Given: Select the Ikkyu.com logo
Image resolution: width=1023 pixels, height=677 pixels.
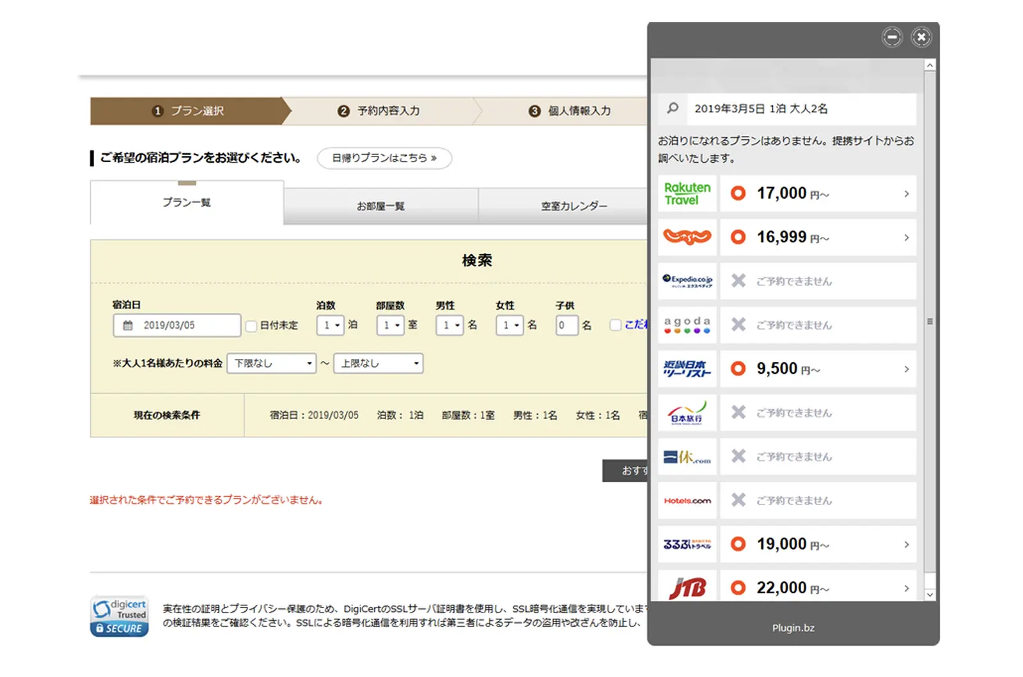Looking at the screenshot, I should pyautogui.click(x=687, y=456).
